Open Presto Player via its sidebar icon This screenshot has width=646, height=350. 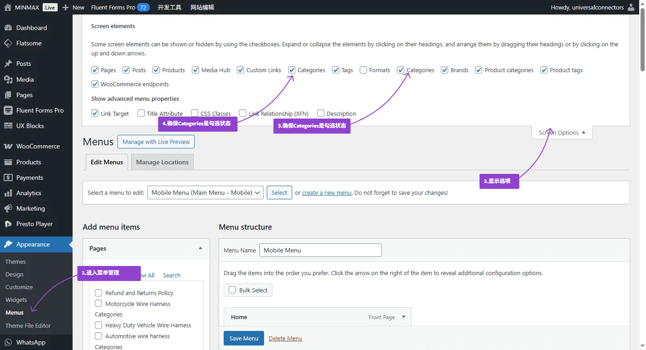pos(8,224)
